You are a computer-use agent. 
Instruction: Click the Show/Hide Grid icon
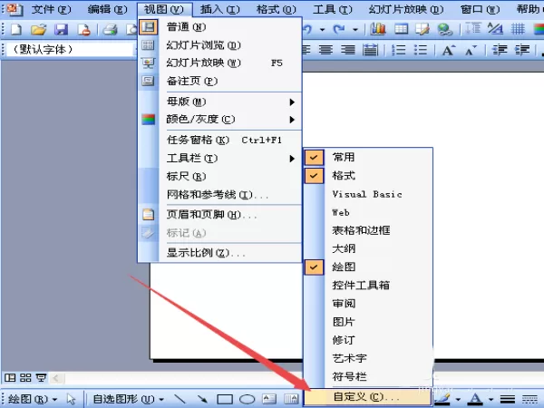pyautogui.click(x=518, y=29)
